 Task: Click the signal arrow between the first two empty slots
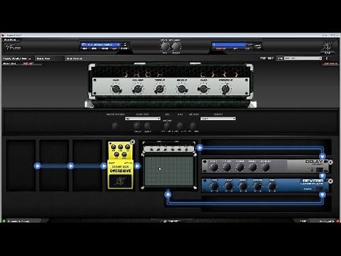pos(37,166)
